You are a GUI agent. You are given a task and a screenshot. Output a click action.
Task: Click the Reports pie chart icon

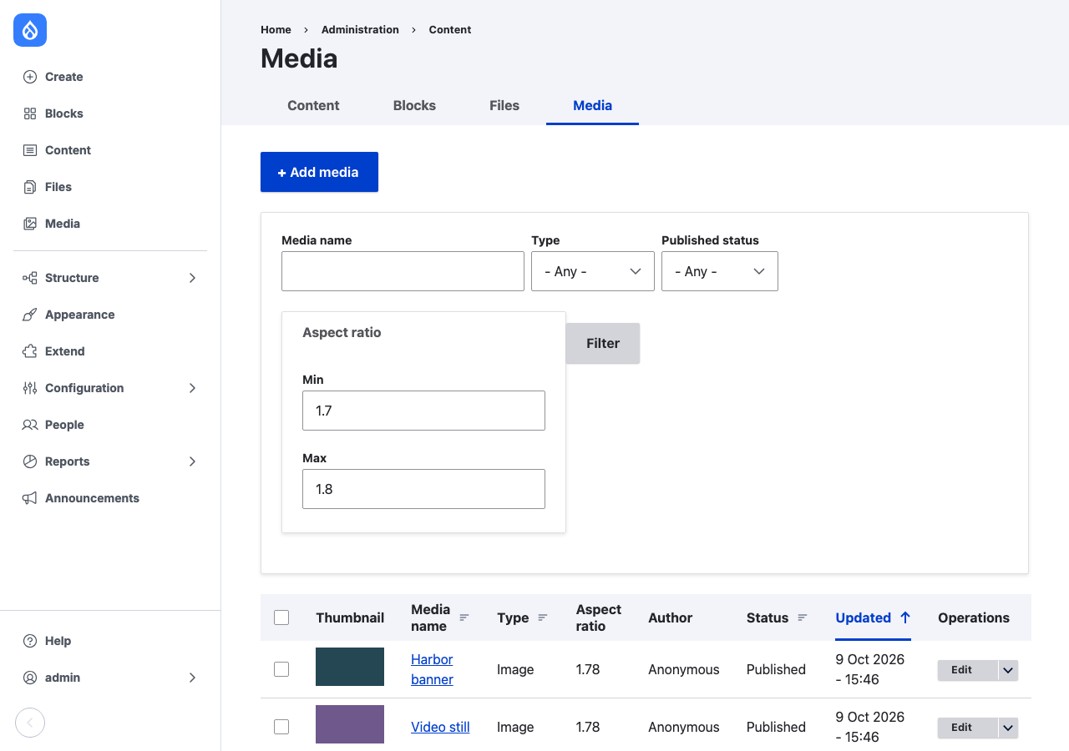pyautogui.click(x=30, y=461)
